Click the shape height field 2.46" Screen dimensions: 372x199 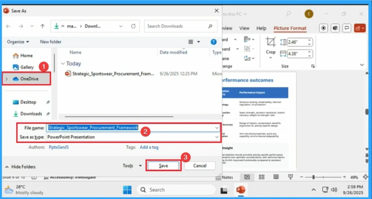(298, 42)
